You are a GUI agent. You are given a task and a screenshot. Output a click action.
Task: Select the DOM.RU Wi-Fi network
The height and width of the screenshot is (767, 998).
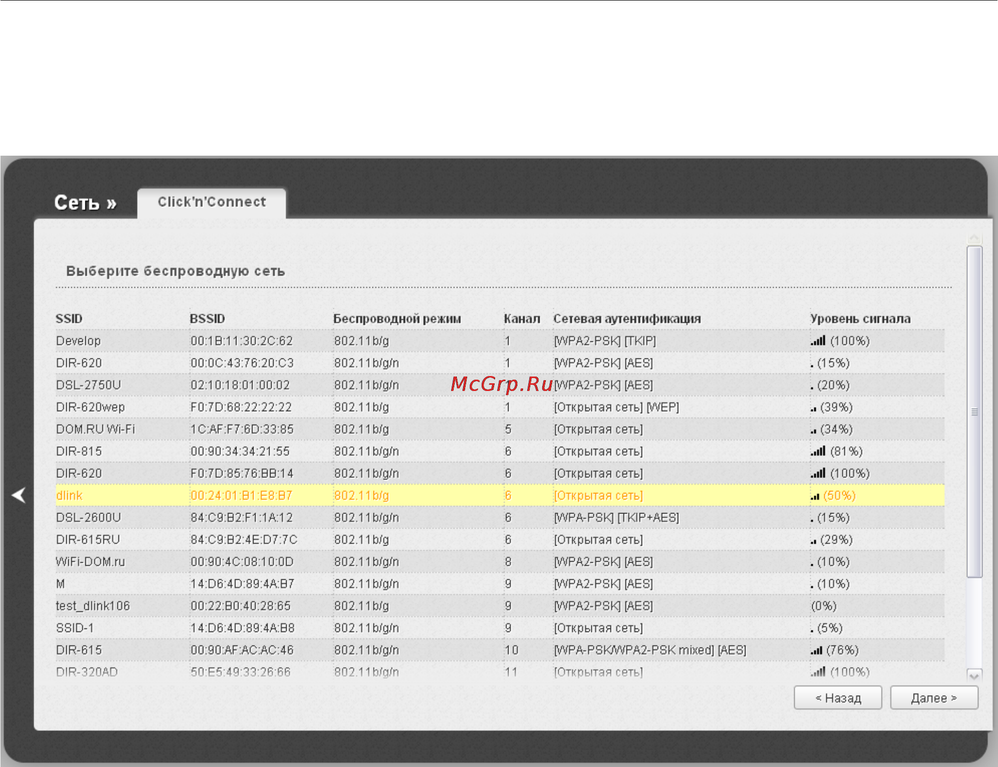click(x=500, y=429)
